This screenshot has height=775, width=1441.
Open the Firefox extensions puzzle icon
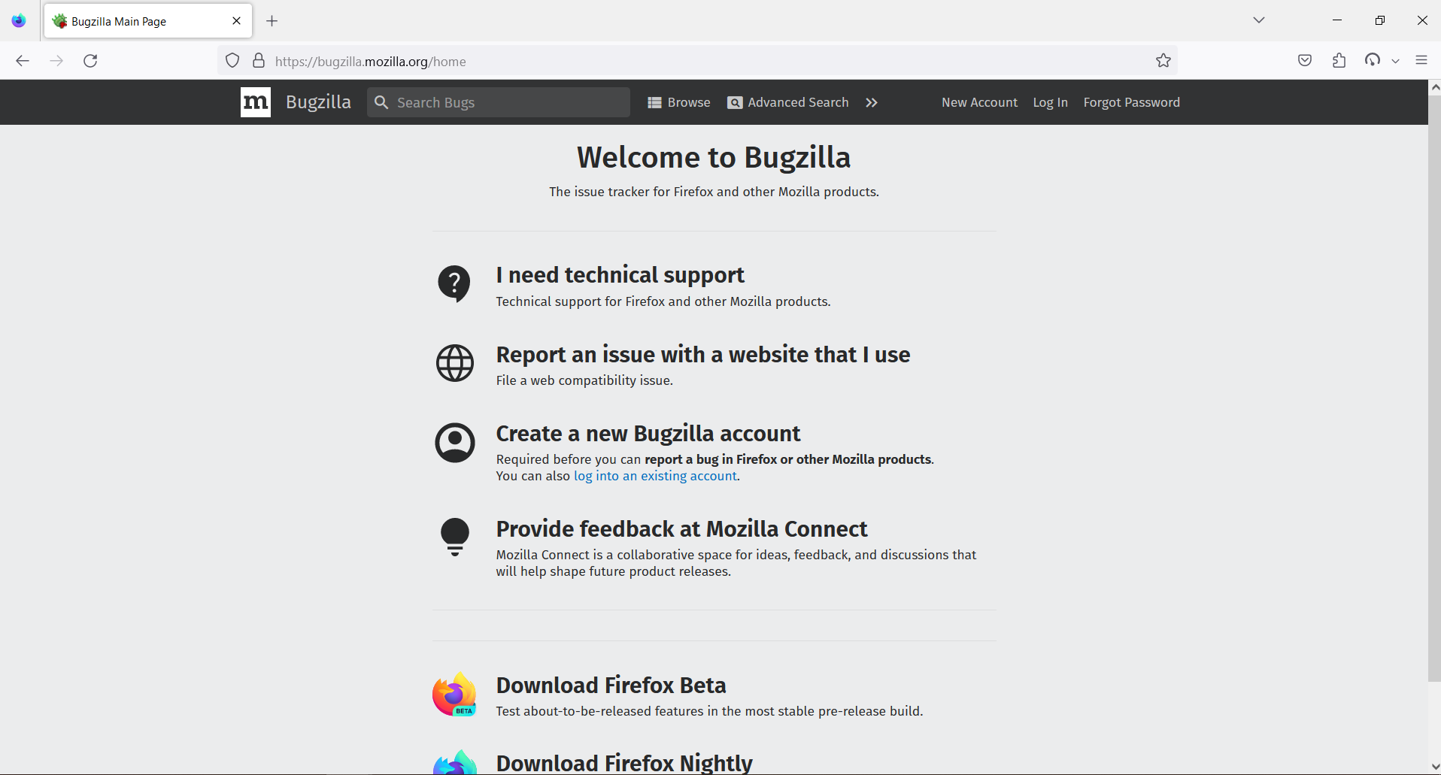pyautogui.click(x=1339, y=60)
